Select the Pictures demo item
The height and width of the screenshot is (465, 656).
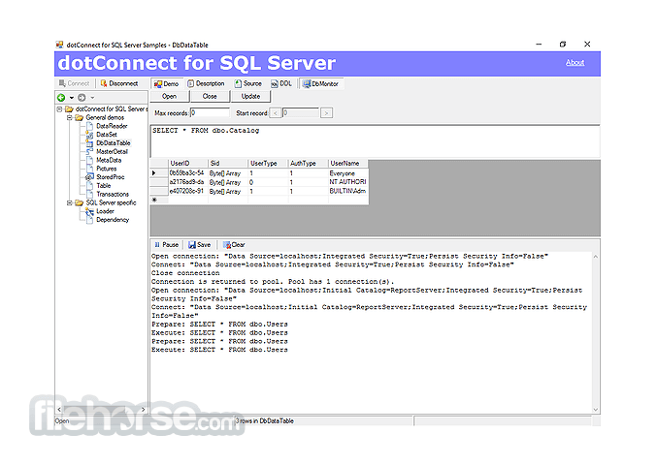[107, 169]
